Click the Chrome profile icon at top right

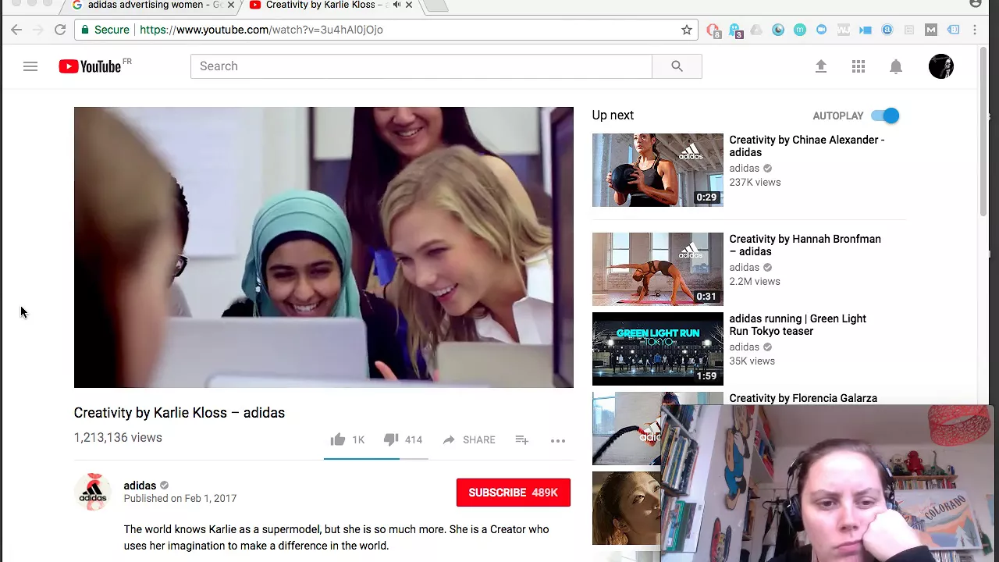tap(975, 4)
